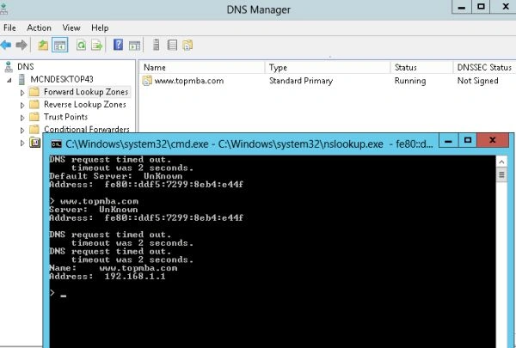This screenshot has width=516, height=348.
Task: Expand Conditional Forwarders node
Action: [x=22, y=131]
